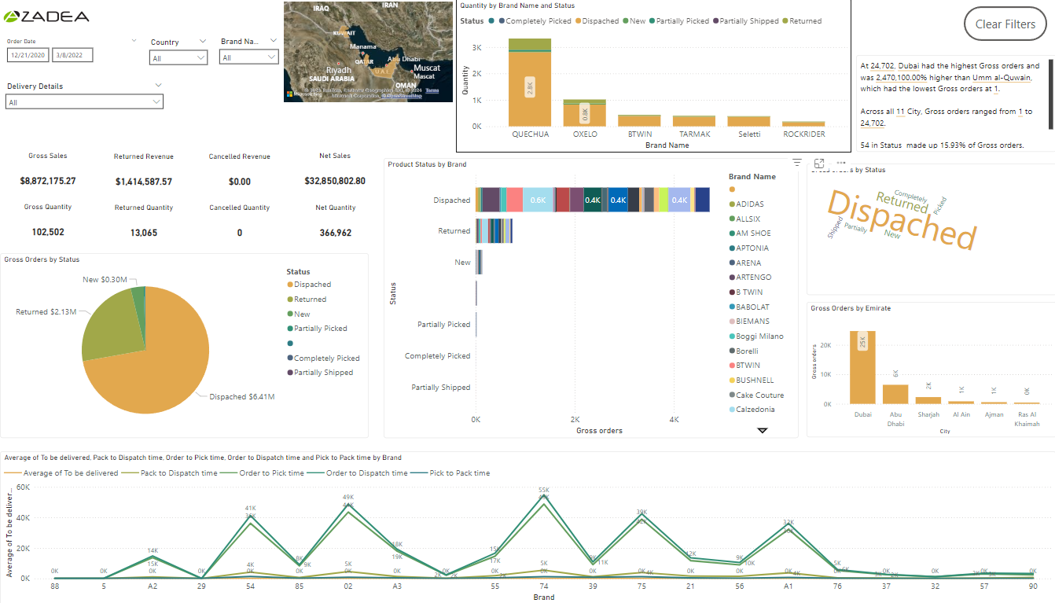Click the Dubai bar in Emirate chart
Viewport: 1055px width, 603px height.
pyautogui.click(x=862, y=367)
